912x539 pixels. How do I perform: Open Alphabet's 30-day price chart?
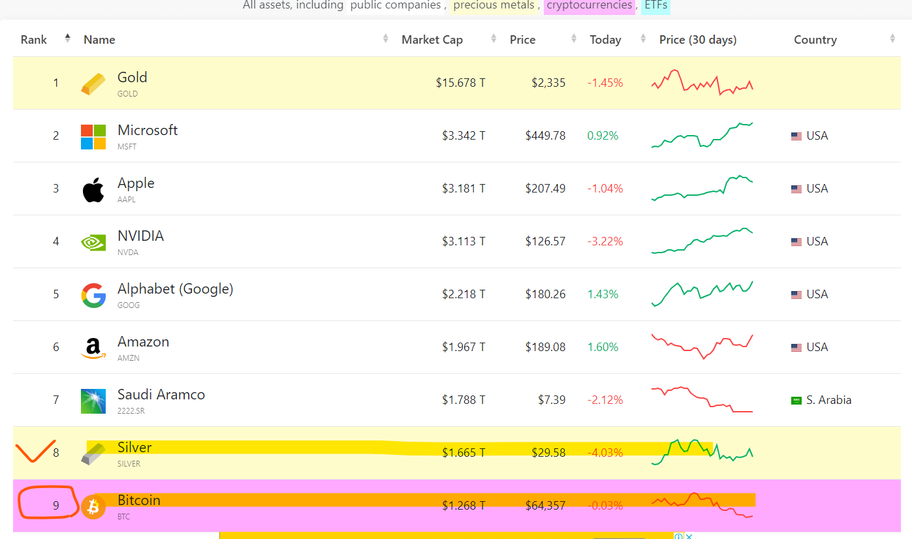click(702, 294)
